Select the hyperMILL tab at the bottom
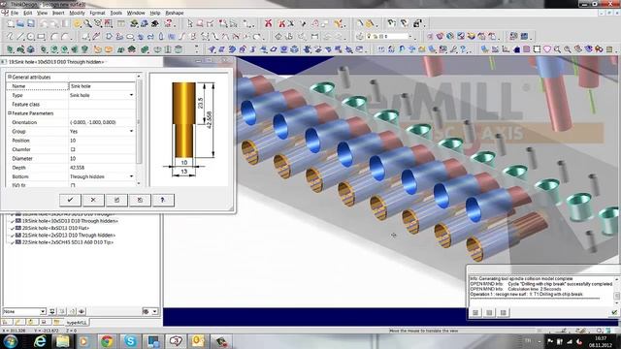This screenshot has width=621, height=349. (x=76, y=323)
